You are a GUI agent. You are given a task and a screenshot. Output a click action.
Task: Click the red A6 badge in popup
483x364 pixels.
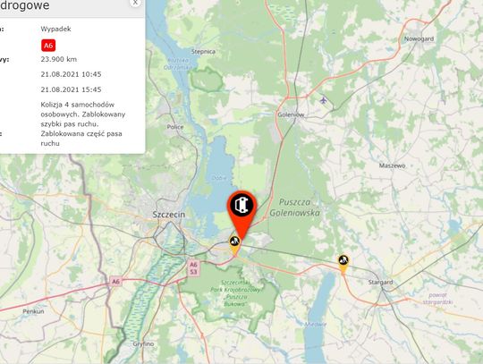pos(48,46)
